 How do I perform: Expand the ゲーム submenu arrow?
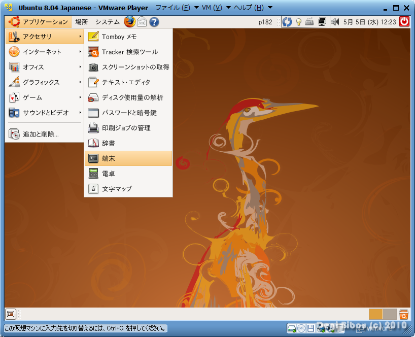pyautogui.click(x=80, y=97)
